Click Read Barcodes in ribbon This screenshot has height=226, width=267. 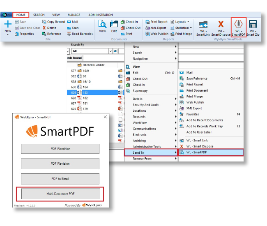80,34
